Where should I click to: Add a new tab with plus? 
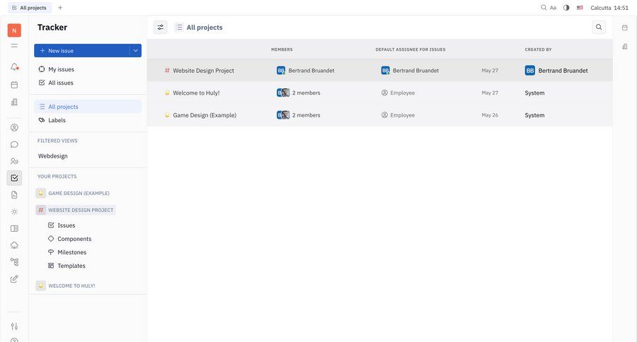coord(60,8)
